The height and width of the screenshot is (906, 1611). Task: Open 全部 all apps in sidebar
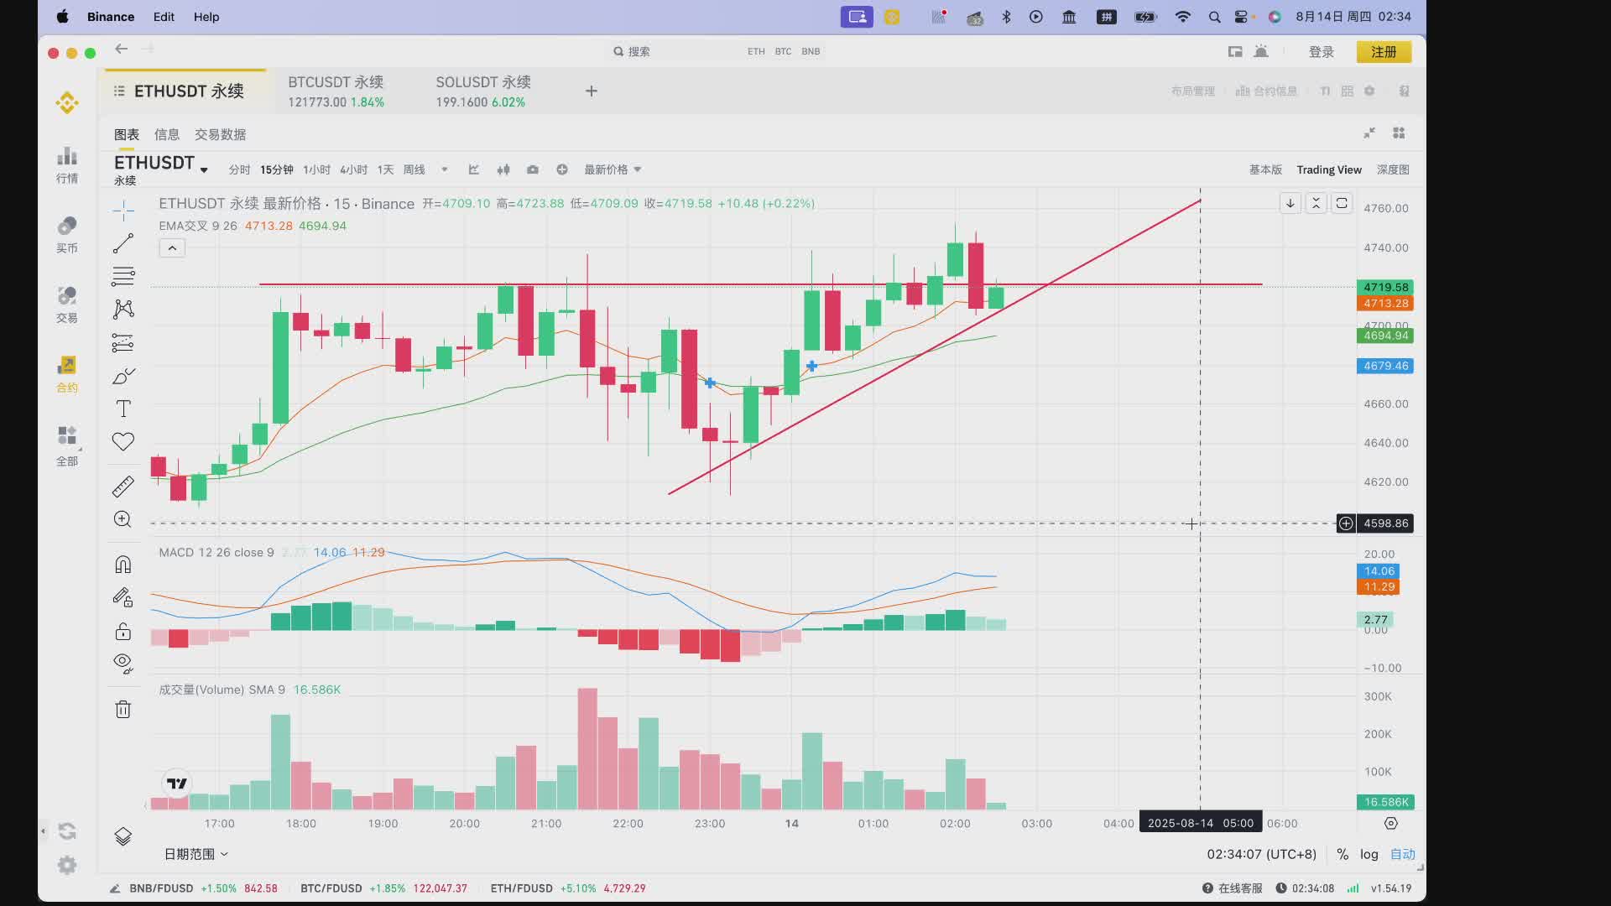(67, 446)
